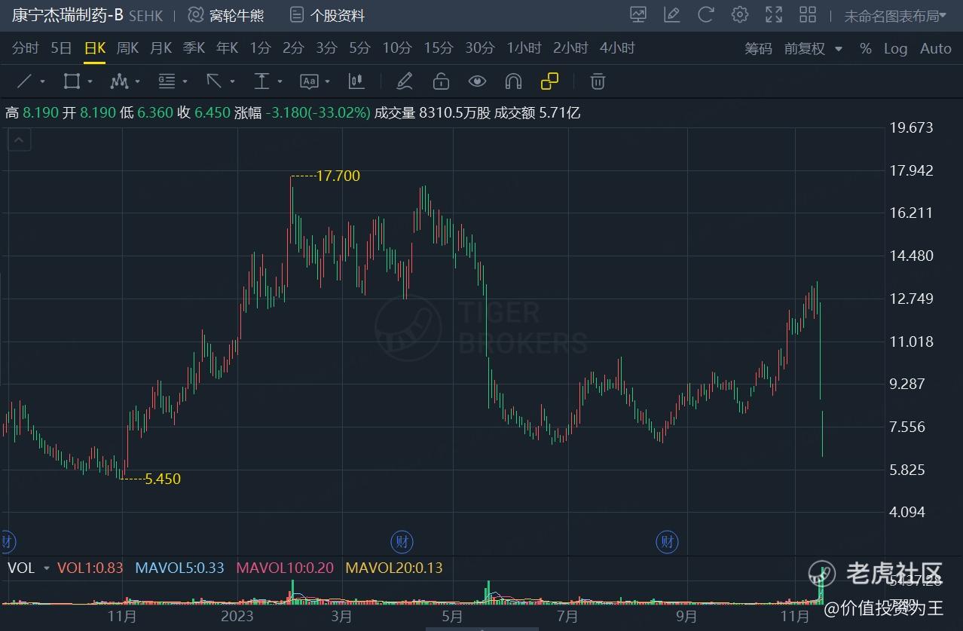
Task: Expand the 未命名图表布局 layout dropdown
Action: pos(894,15)
